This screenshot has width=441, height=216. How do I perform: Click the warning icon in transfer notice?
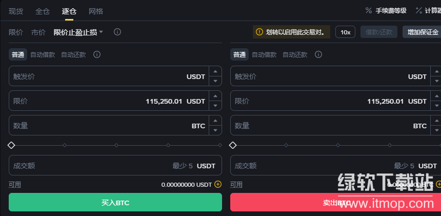coord(259,32)
